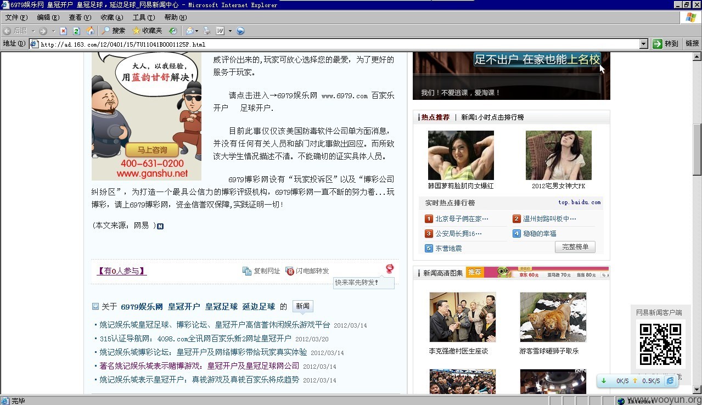
Task: Switch to 新闻1小时点击排行榜 tab
Action: pyautogui.click(x=492, y=117)
